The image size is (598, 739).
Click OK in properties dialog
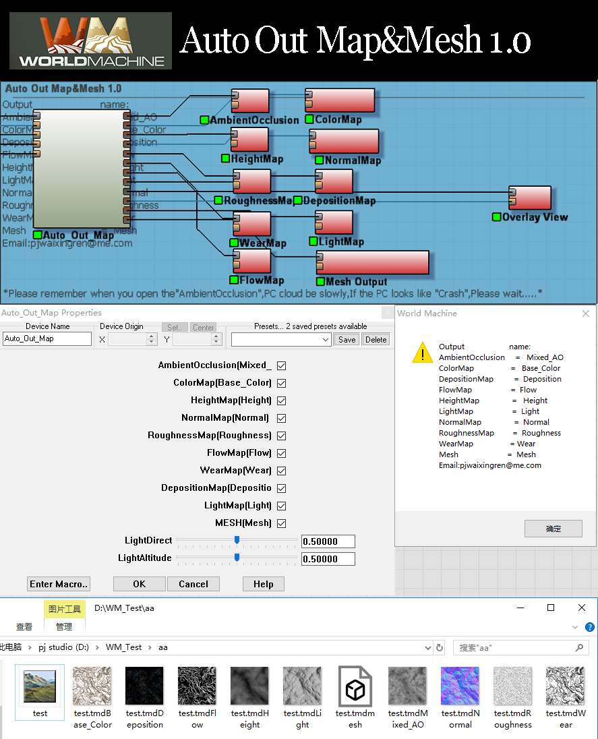tap(140, 584)
